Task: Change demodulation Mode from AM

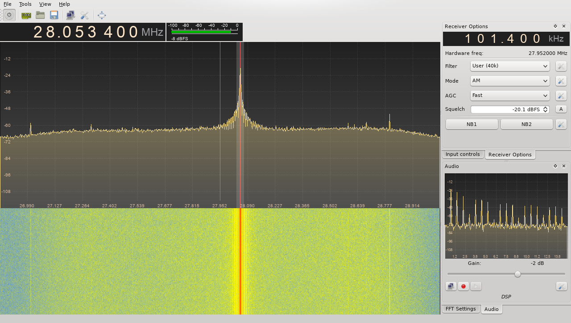Action: 510,81
